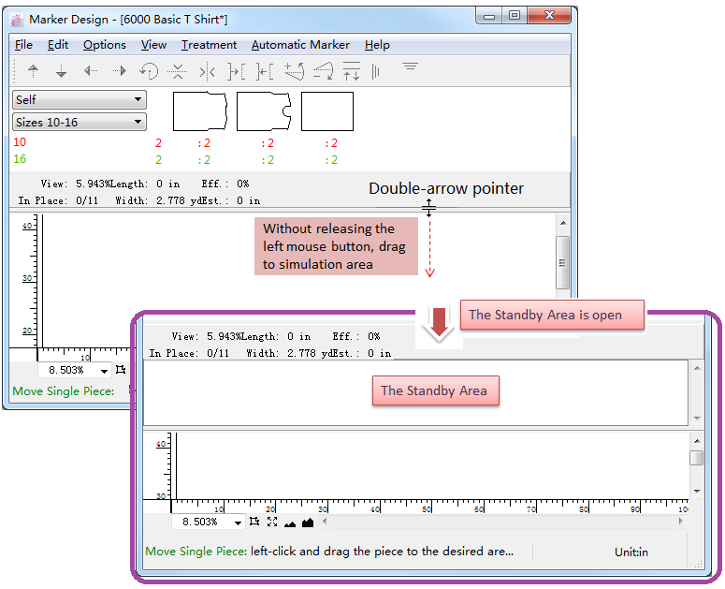Click the move piece left arrow icon
The width and height of the screenshot is (725, 589).
click(x=90, y=71)
